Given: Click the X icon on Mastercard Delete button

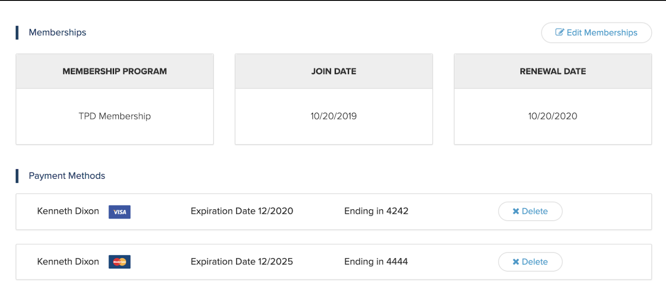Looking at the screenshot, I should 516,262.
